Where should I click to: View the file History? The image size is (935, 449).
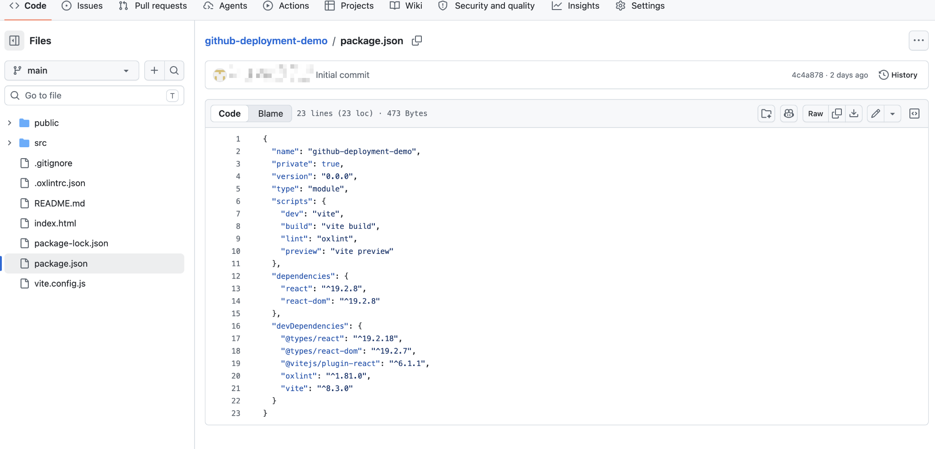[x=898, y=75]
